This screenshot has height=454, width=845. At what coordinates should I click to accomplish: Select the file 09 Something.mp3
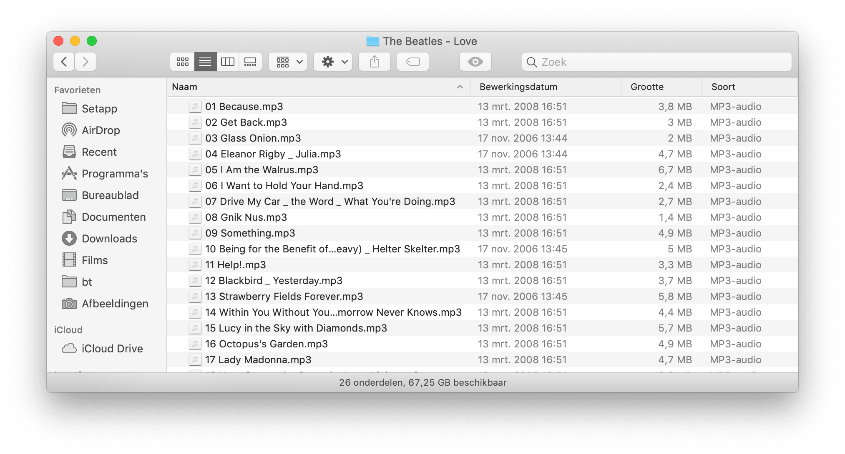pos(482,233)
